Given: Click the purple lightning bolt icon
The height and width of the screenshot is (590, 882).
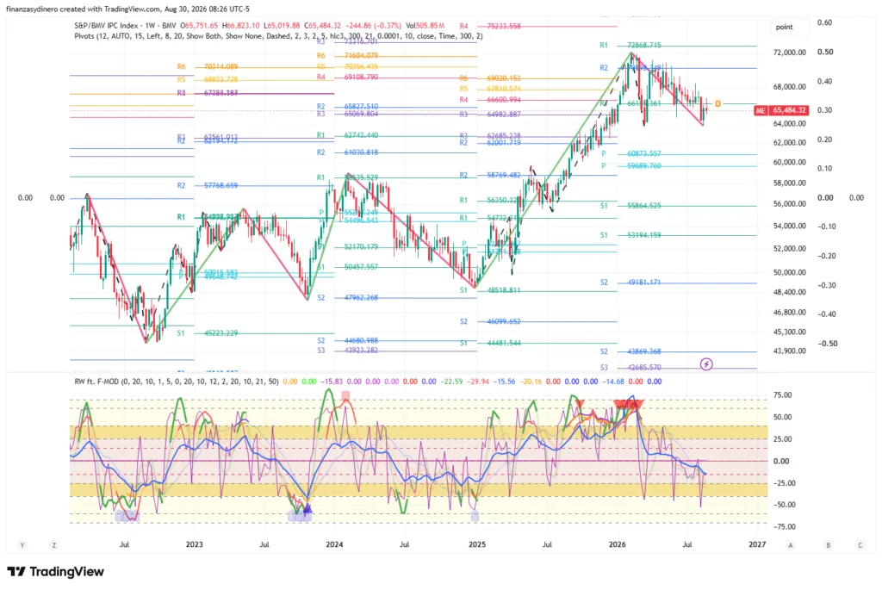Looking at the screenshot, I should [x=706, y=364].
